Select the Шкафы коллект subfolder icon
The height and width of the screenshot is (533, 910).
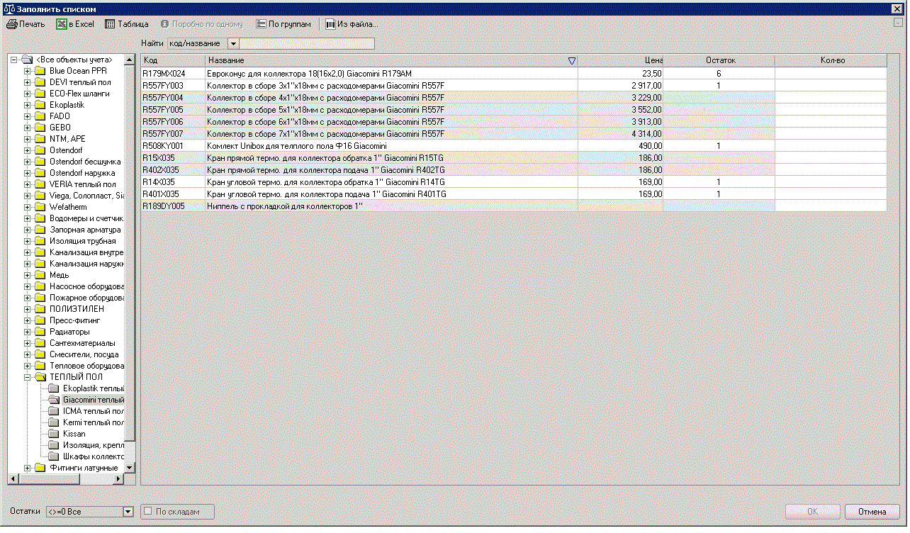pyautogui.click(x=54, y=456)
